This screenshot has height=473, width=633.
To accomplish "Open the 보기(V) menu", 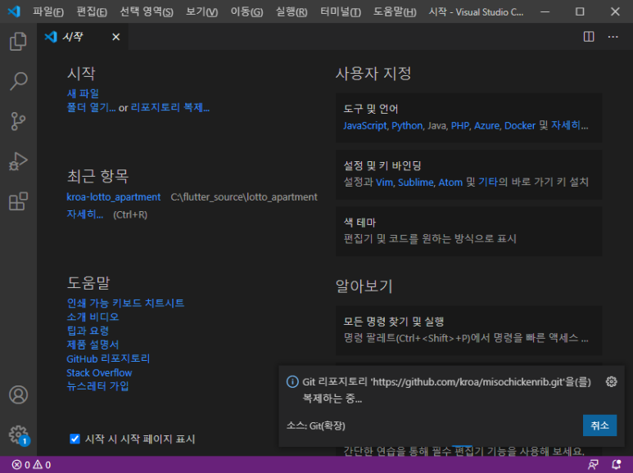I will [201, 11].
